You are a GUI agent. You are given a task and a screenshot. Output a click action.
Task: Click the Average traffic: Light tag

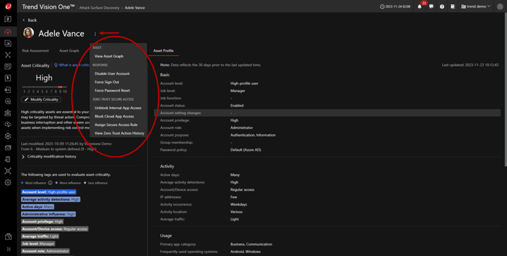(40, 236)
